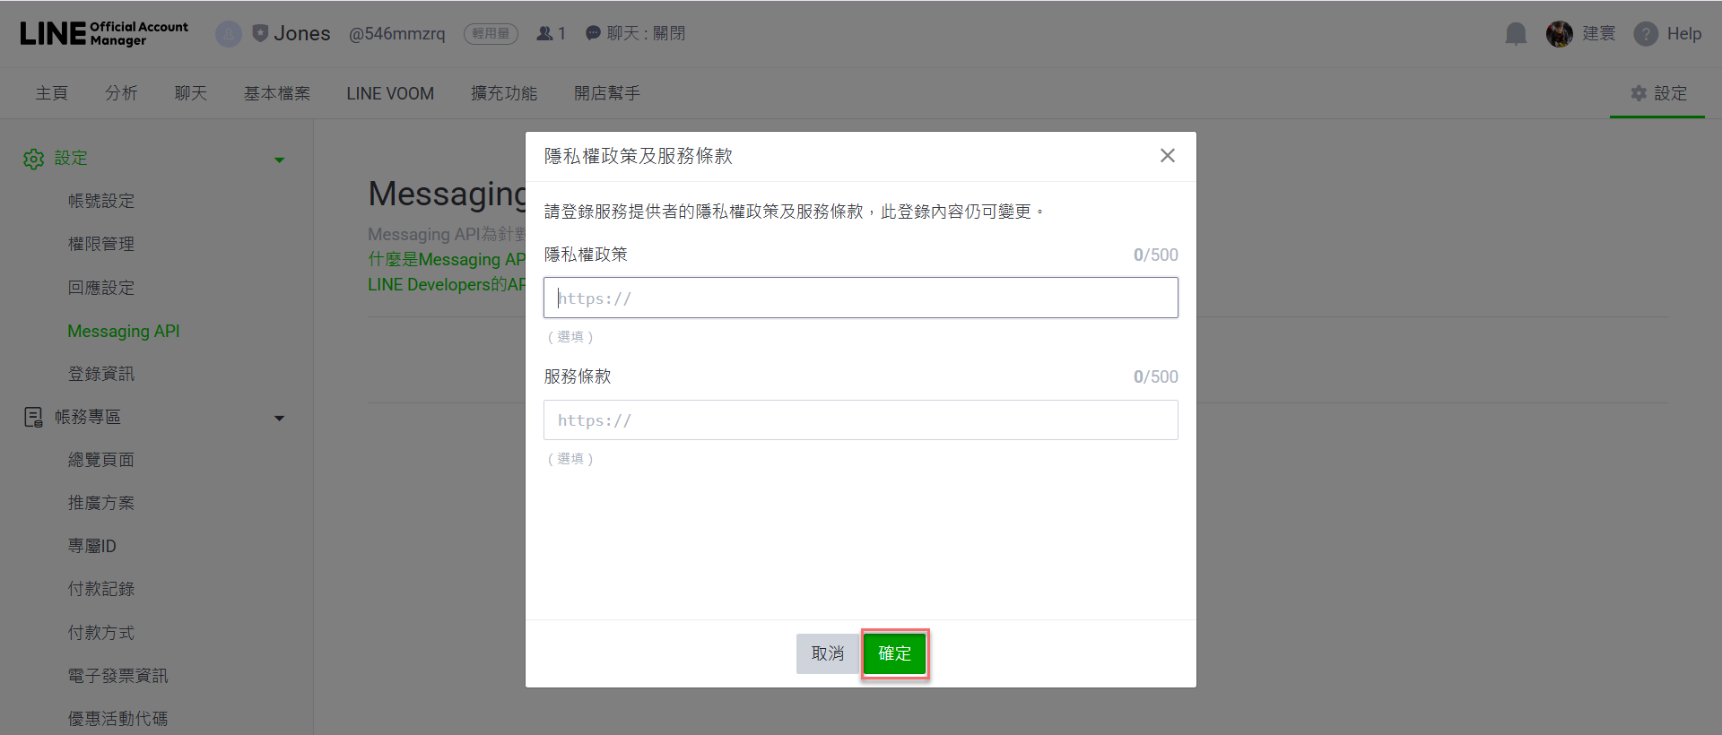Click the 設定 sidebar heading text
This screenshot has height=735, width=1722.
click(72, 158)
